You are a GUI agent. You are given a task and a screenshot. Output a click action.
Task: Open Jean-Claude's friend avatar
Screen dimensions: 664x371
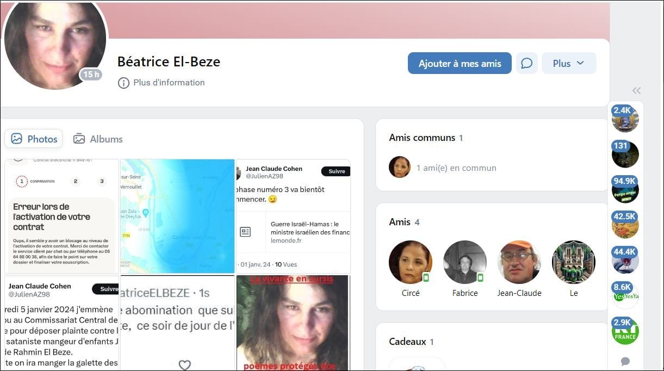coord(519,262)
